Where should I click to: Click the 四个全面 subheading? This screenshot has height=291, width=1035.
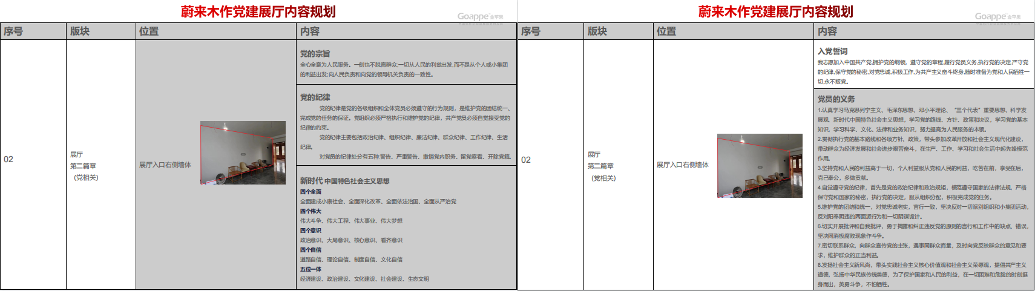point(310,192)
